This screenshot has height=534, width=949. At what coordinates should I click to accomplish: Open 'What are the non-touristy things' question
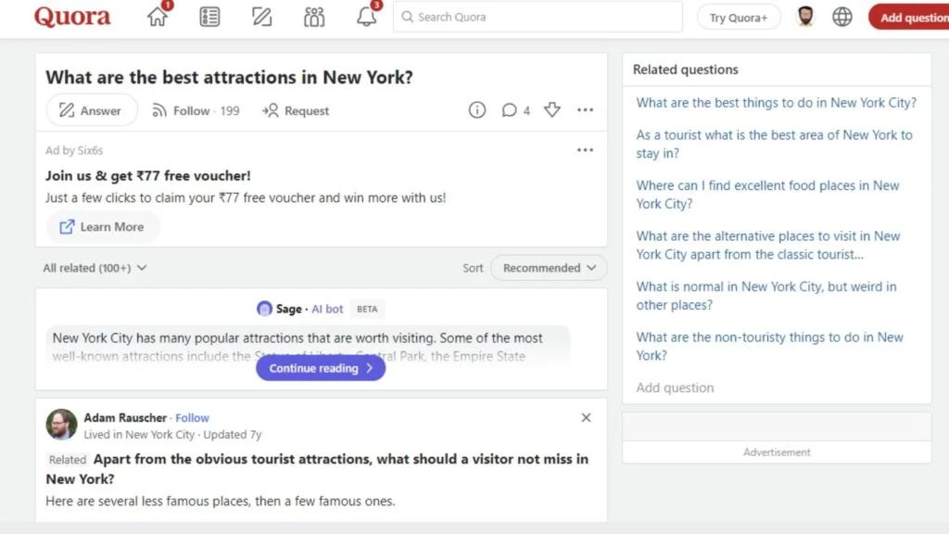click(x=769, y=347)
